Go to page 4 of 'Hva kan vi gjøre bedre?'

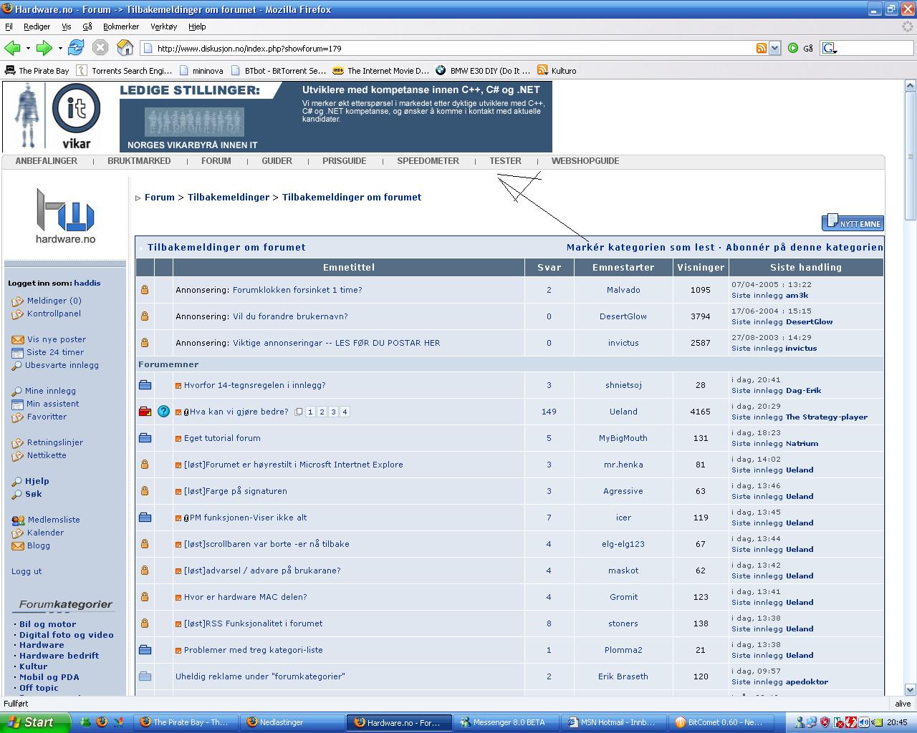pos(345,412)
